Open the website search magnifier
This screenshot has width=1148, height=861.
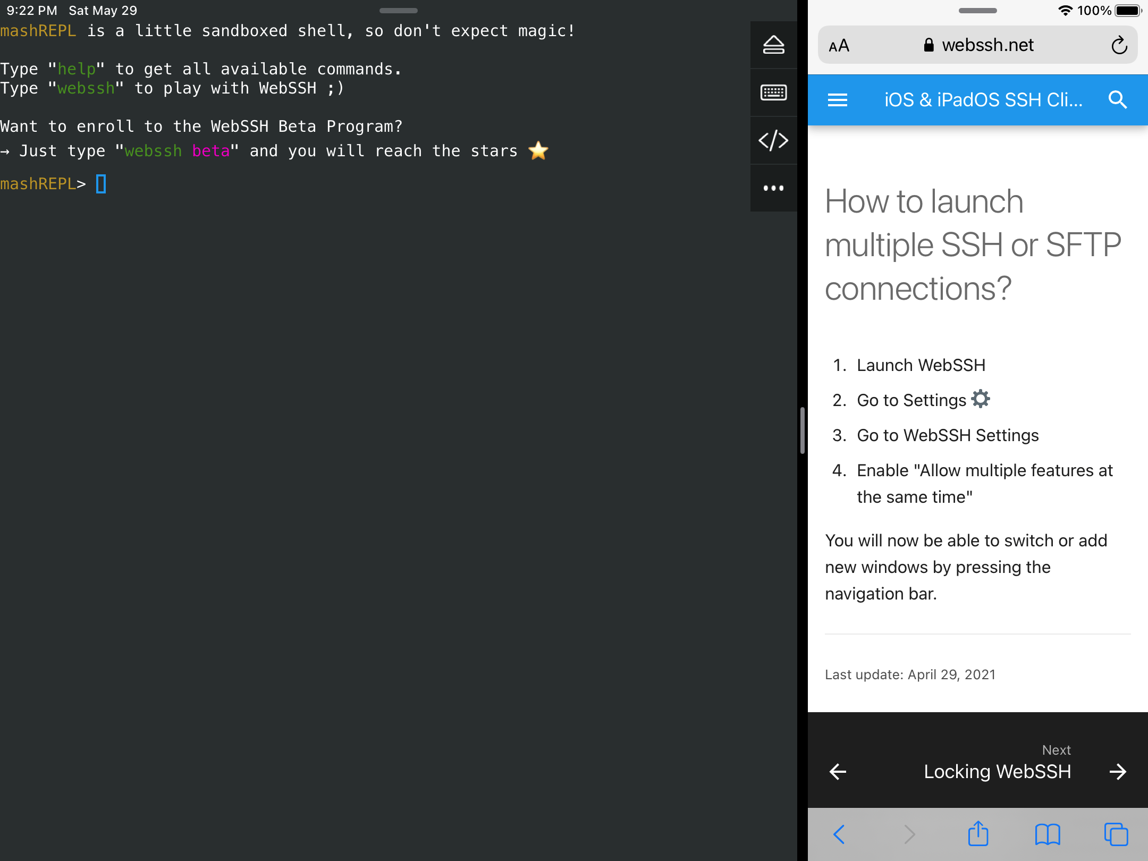coord(1118,99)
